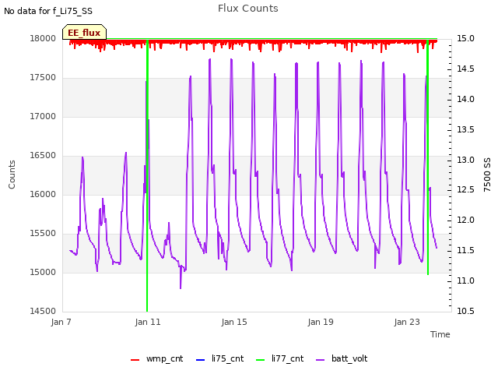
Task: Click the 15.0 right-axis tick label
Action: coord(465,39)
